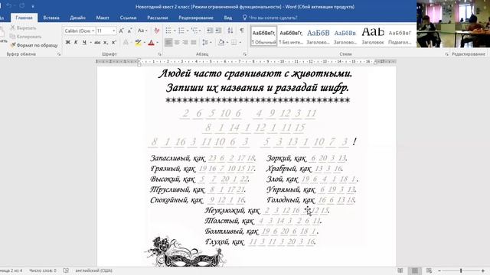This screenshot has height=275, width=490.
Task: Open borders dropdown arrow
Action: [x=240, y=43]
